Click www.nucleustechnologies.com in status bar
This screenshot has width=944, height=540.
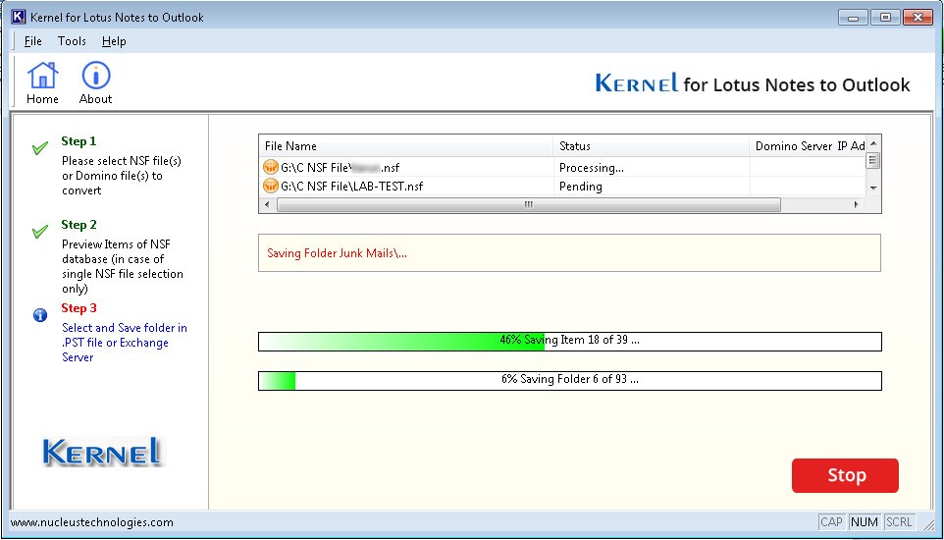[91, 522]
